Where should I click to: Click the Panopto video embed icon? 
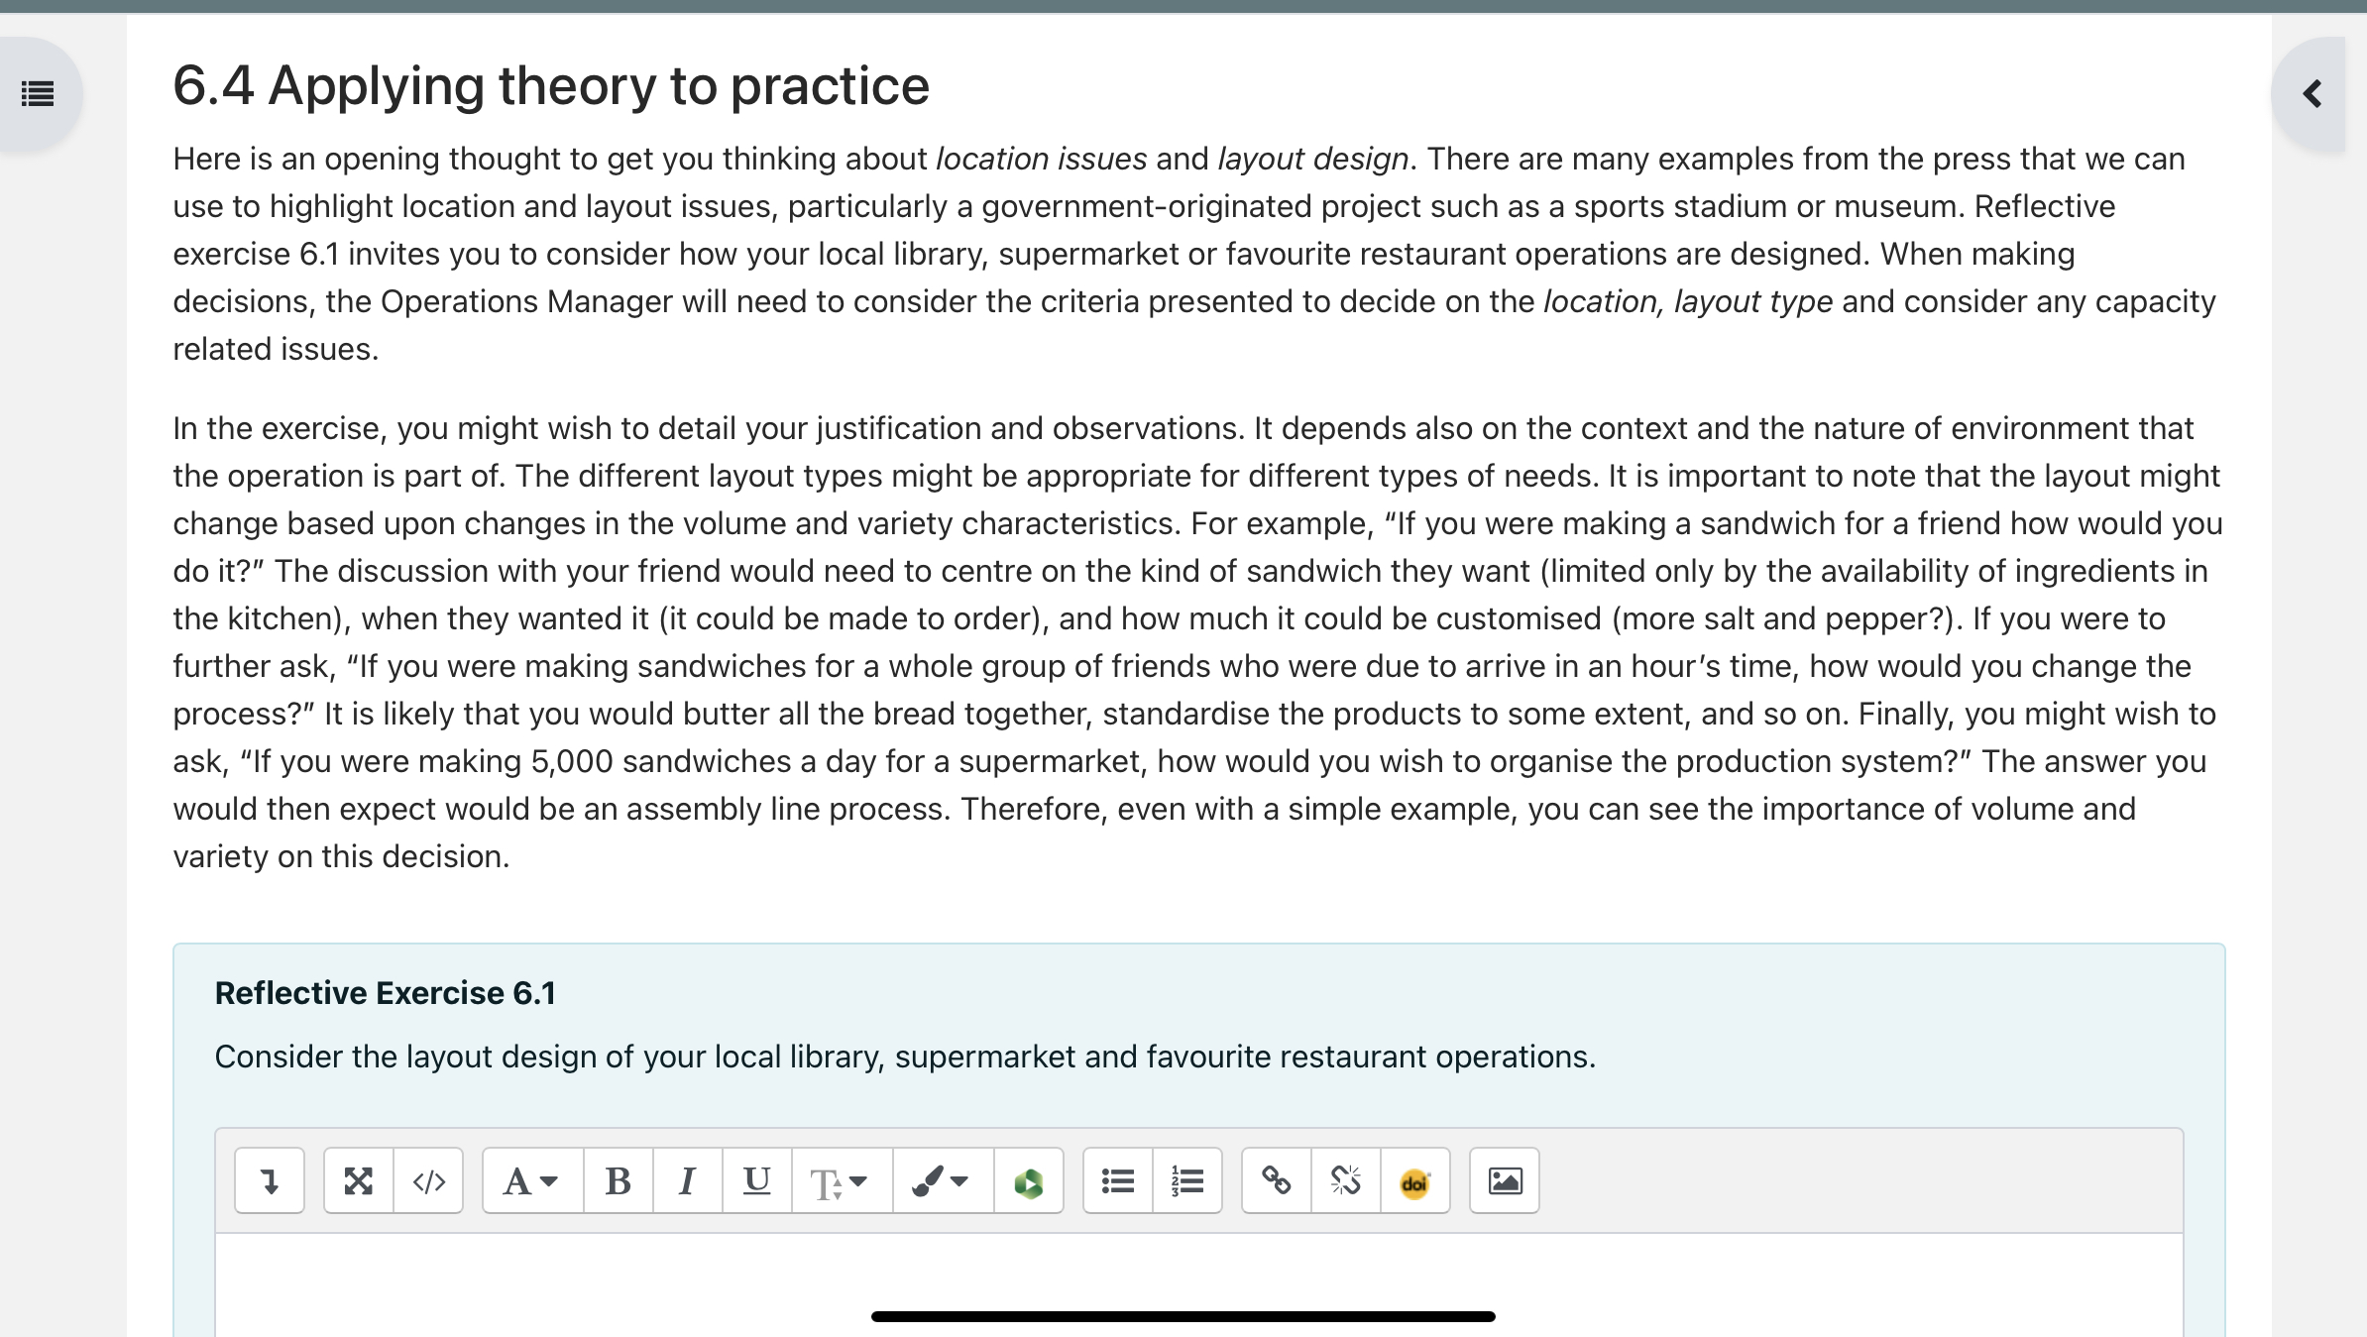tap(1028, 1179)
